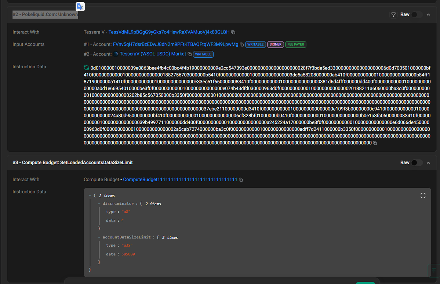
Task: Copy the ComputeBudget program address
Action: 241,180
